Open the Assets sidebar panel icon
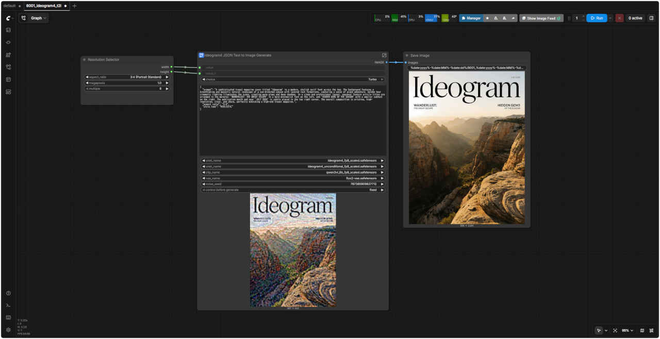Screen dimensions: 660x339 tap(8, 30)
